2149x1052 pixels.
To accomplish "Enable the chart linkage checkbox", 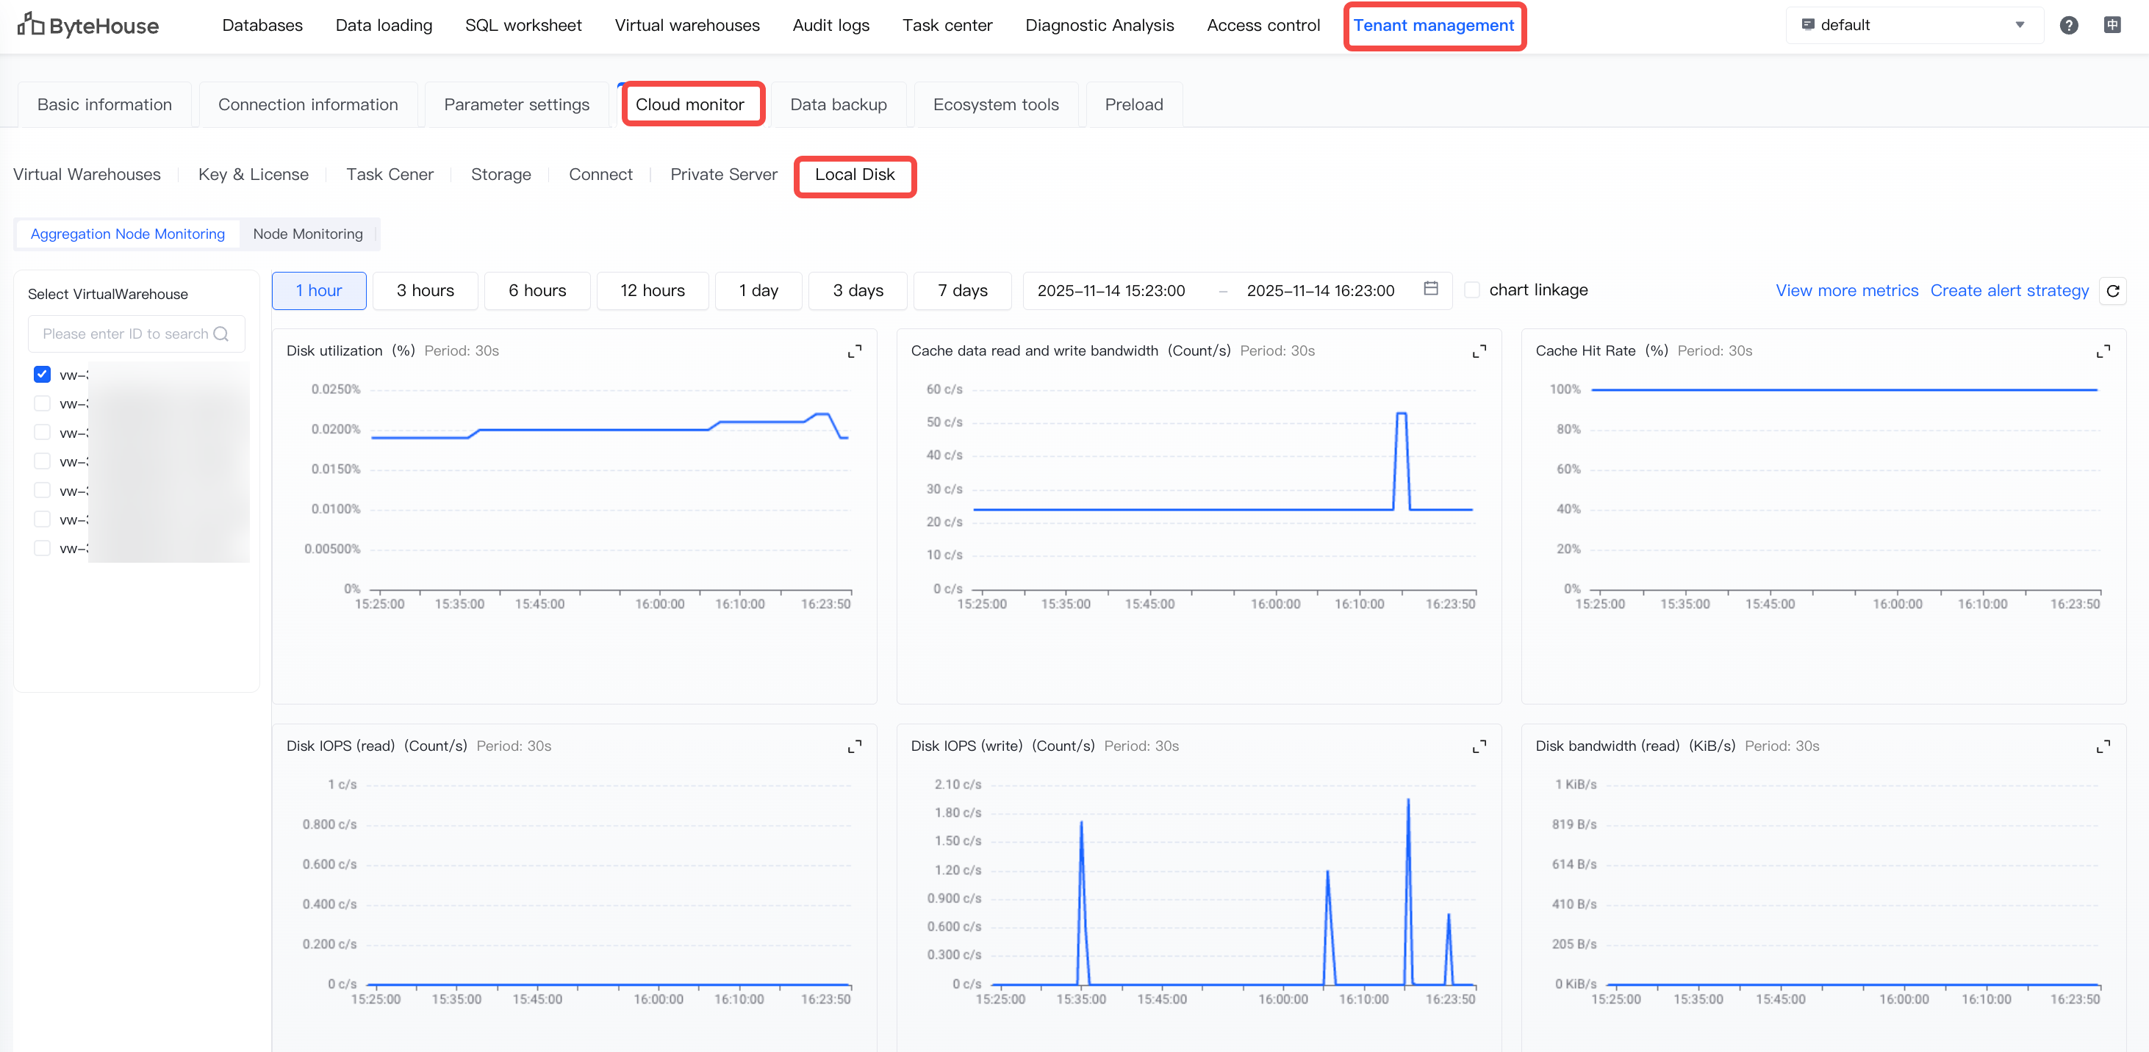I will [x=1472, y=290].
